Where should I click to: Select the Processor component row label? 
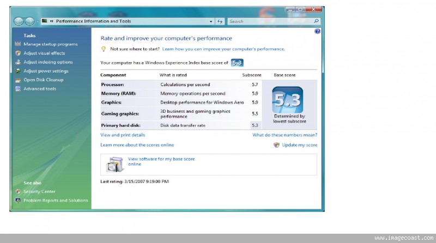coord(113,84)
